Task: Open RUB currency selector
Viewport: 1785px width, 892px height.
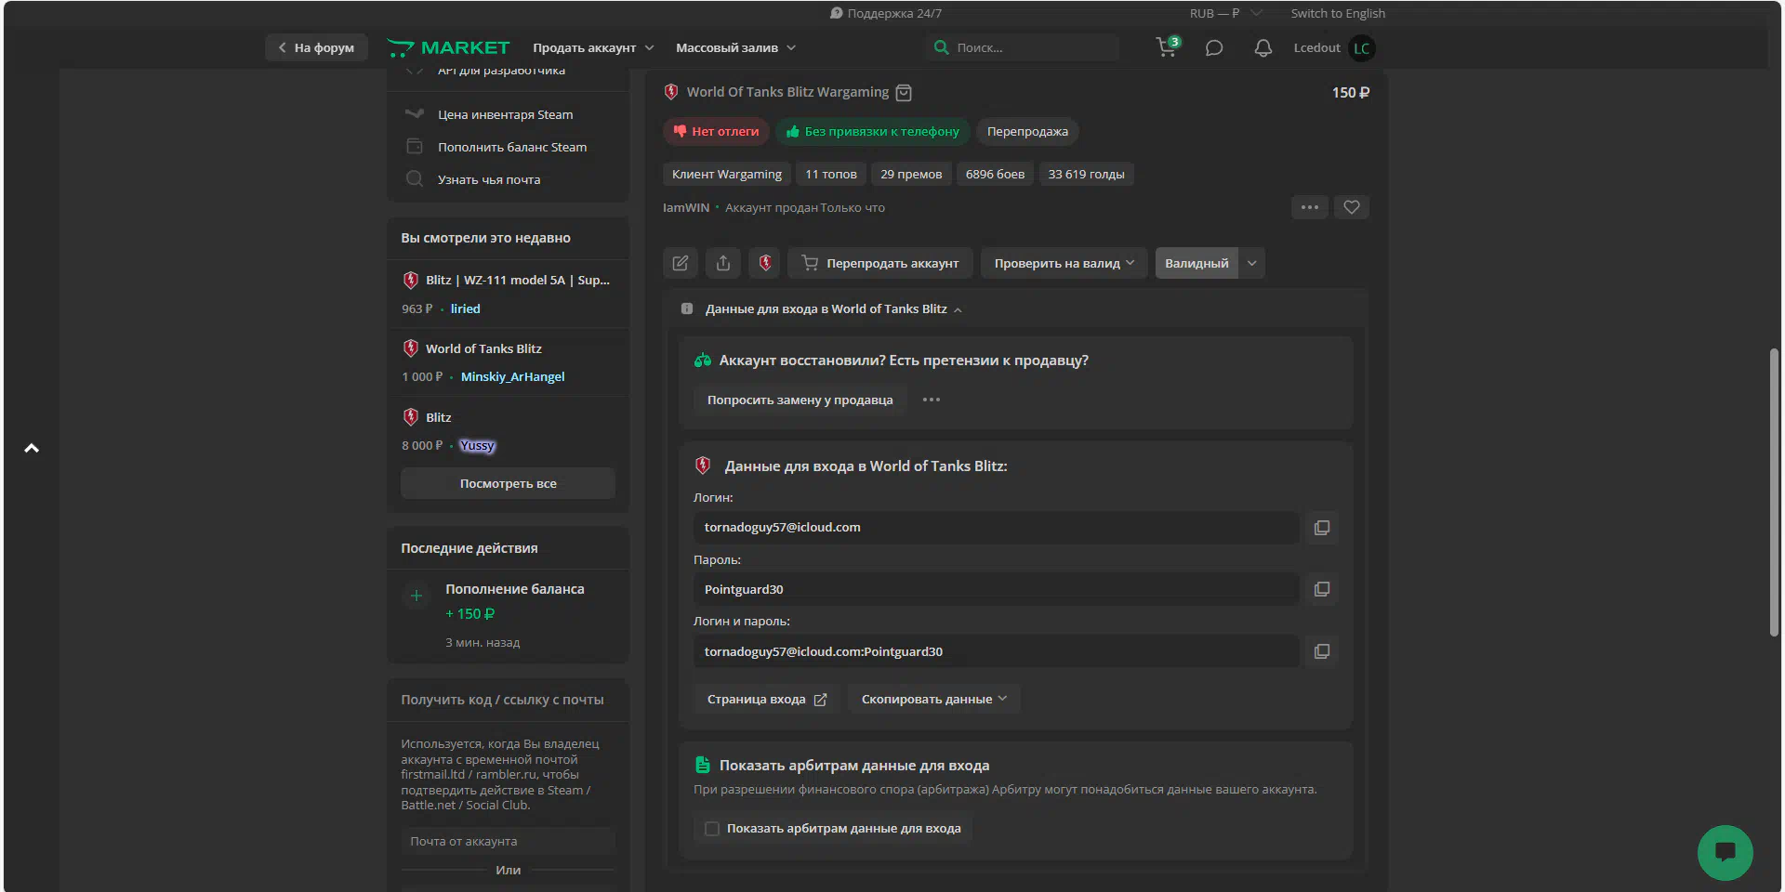Action: pos(1225,13)
